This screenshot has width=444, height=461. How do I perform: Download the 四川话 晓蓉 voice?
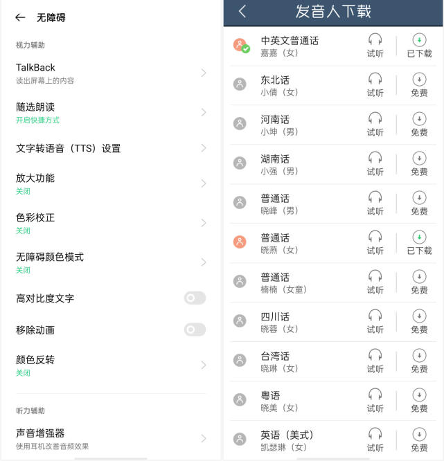point(419,322)
